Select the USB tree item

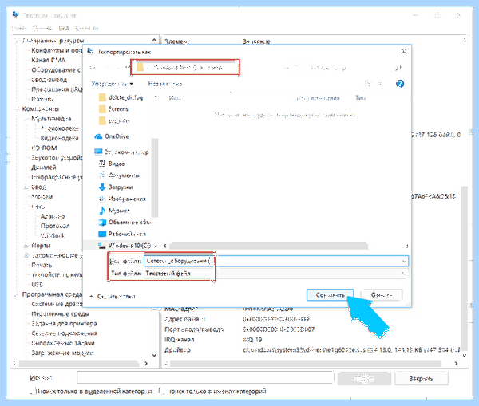tap(37, 285)
